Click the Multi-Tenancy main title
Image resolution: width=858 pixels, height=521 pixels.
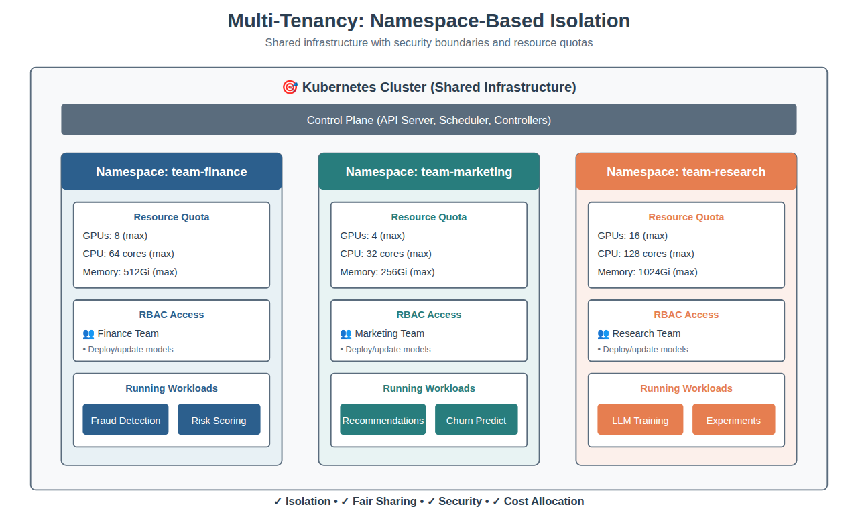coord(429,21)
